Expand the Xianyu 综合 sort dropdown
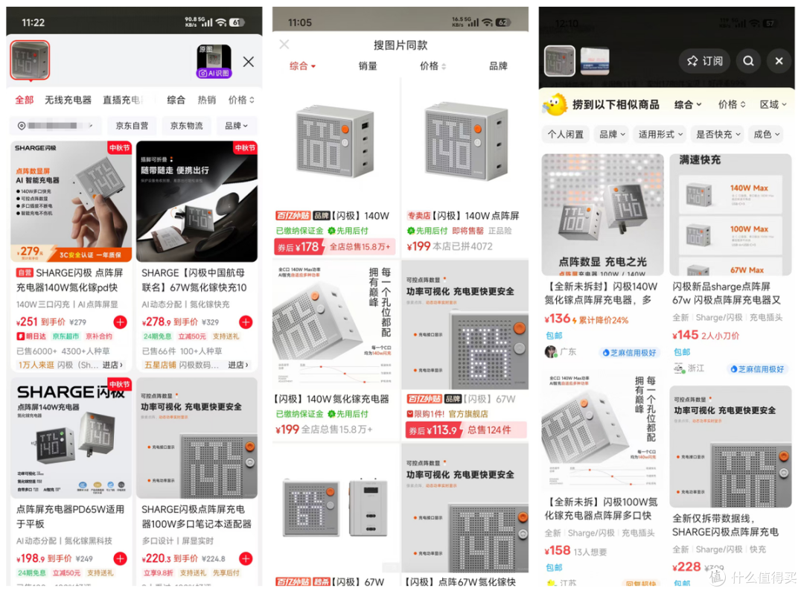 [688, 104]
